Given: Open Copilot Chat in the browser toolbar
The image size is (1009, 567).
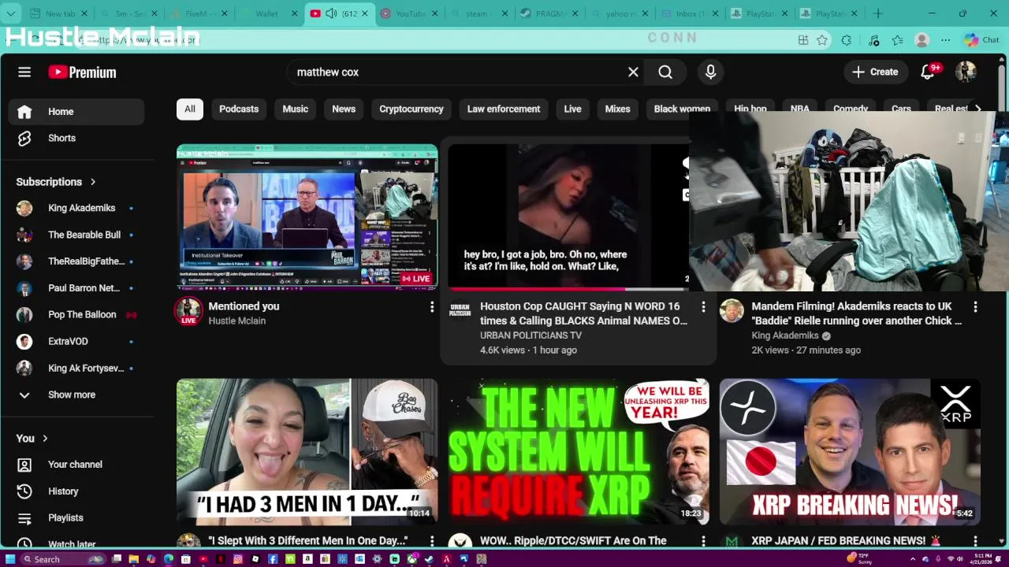Looking at the screenshot, I should (981, 40).
